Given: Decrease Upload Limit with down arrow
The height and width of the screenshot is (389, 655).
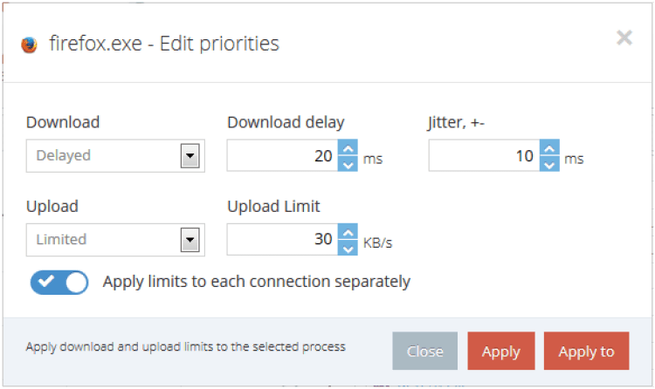Looking at the screenshot, I should click(x=348, y=248).
